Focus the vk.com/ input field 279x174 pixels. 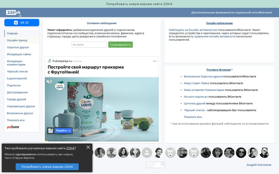click(89, 44)
